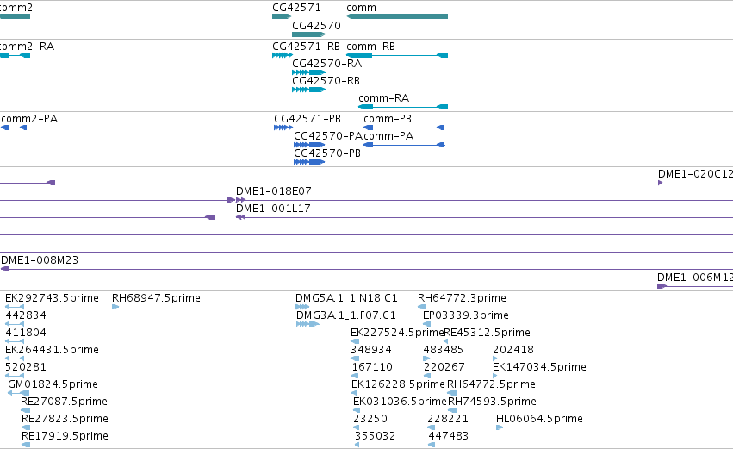Screen dimensions: 733x449
Task: Open the comm2-RA transcript label
Action: pyautogui.click(x=27, y=47)
